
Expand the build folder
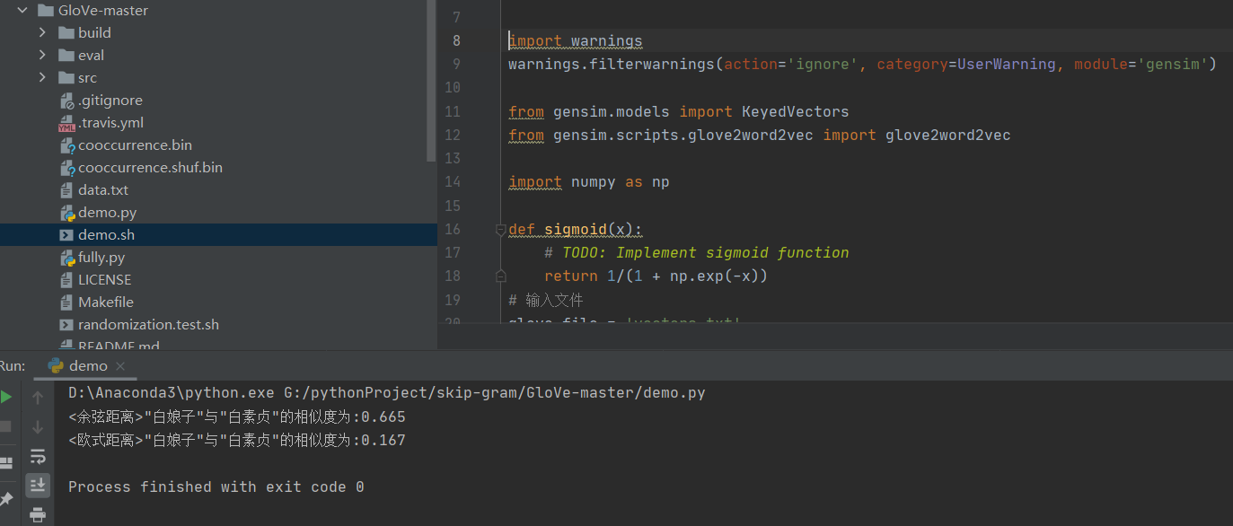42,32
